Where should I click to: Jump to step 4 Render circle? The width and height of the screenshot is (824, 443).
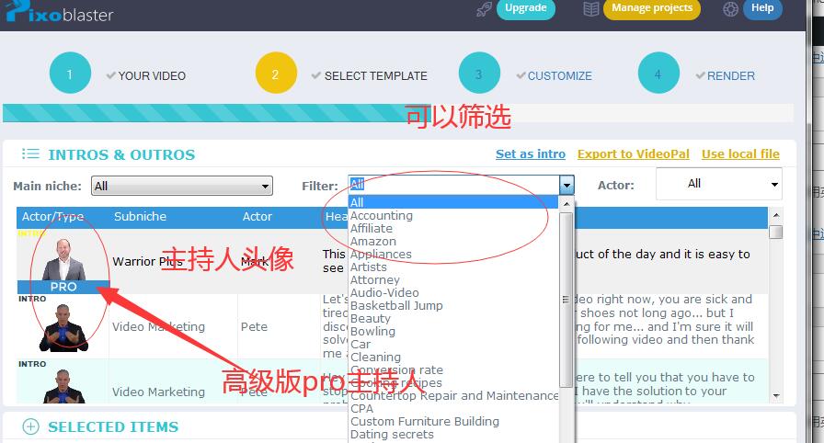coord(658,75)
